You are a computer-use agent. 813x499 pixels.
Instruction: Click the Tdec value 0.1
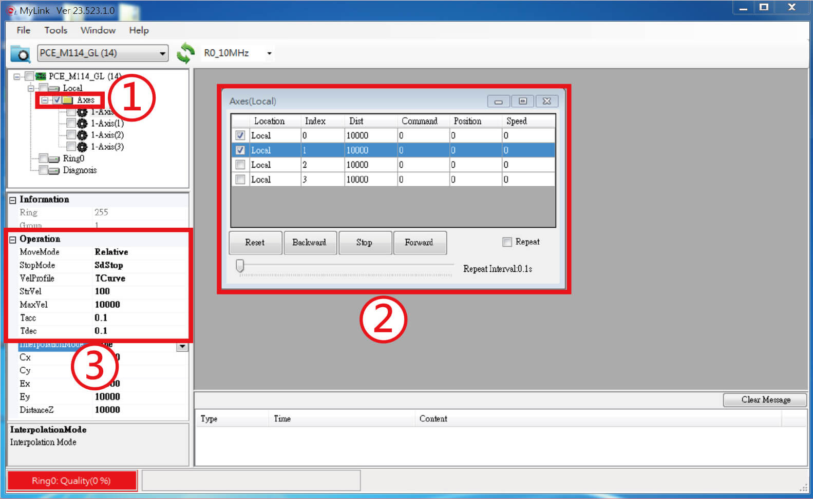[101, 331]
